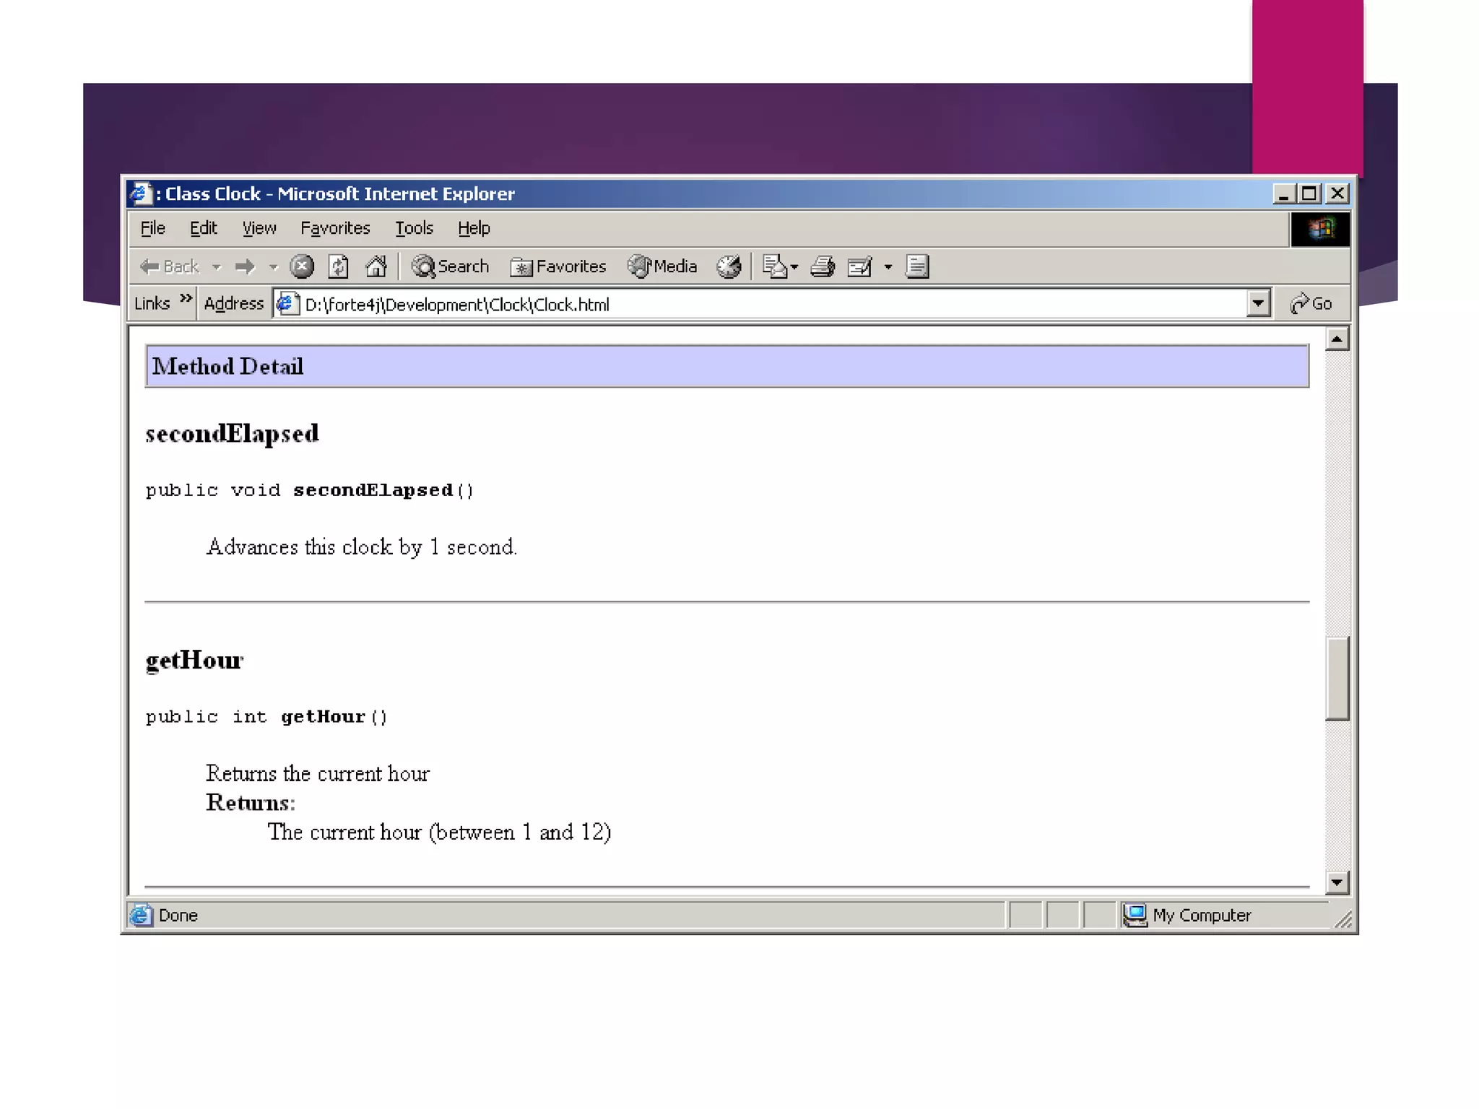The image size is (1479, 1109).
Task: Click 'Advances this clock by 1 second.' text
Action: [362, 547]
